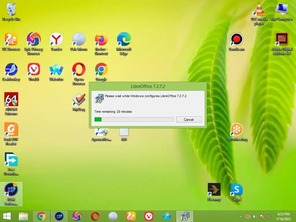This screenshot has height=222, width=296.
Task: Launch UC Browser from the taskbar
Action: (x=131, y=216)
